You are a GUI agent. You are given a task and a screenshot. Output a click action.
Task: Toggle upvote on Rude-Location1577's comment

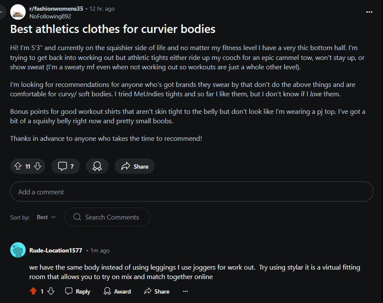pyautogui.click(x=33, y=291)
